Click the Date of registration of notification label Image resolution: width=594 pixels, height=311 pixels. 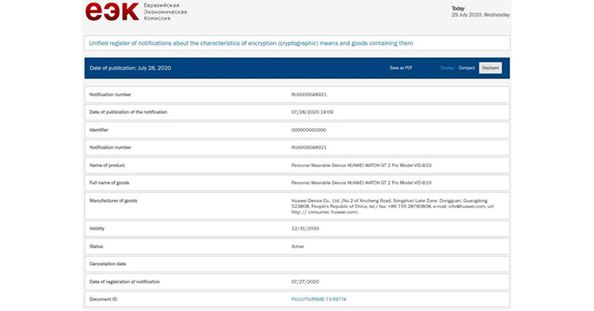coord(124,282)
